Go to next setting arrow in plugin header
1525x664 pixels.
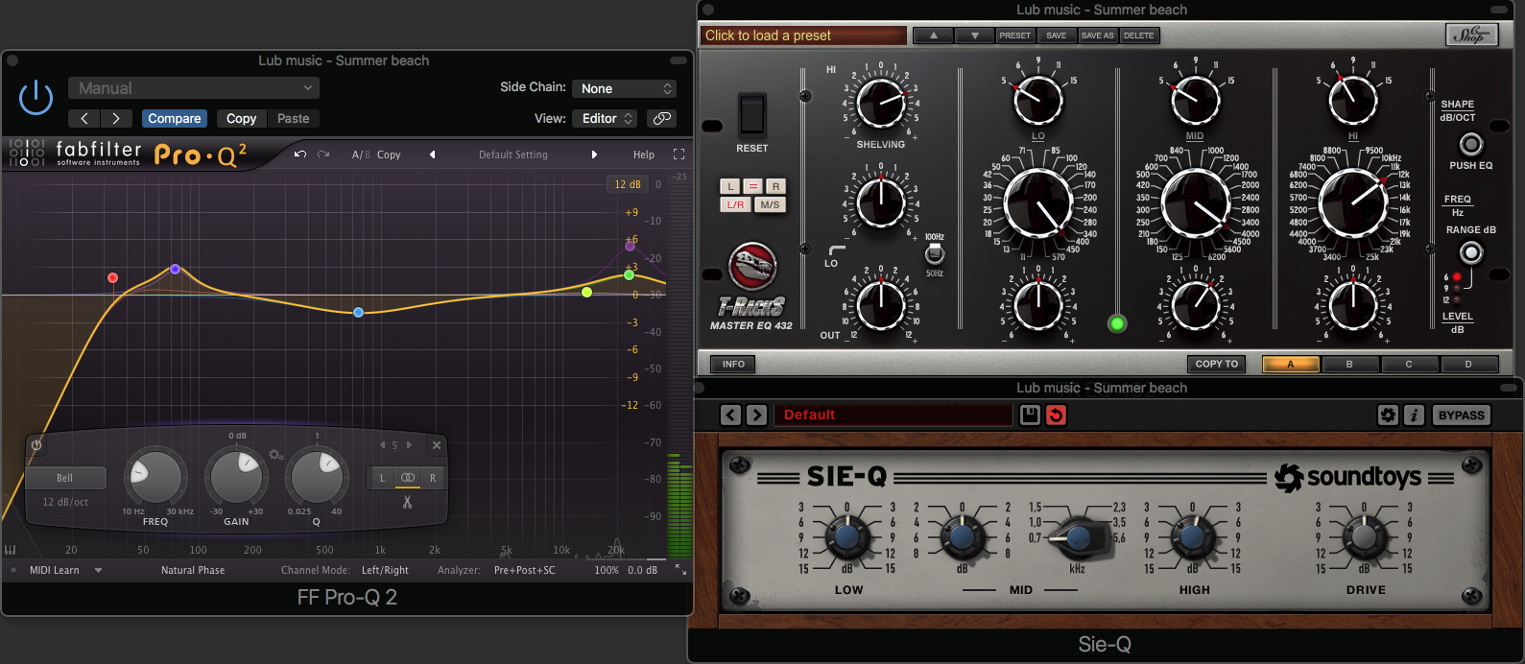pos(116,118)
